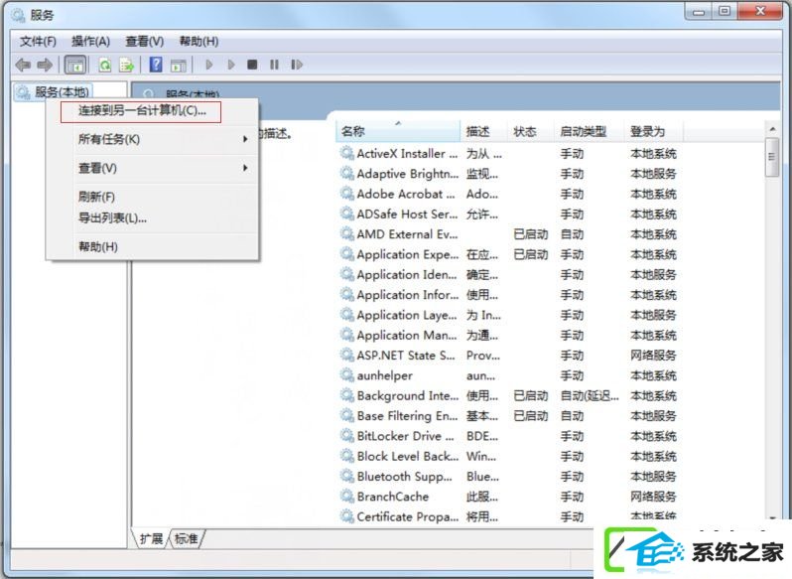Click the second play arrow toolbar icon
The width and height of the screenshot is (792, 579).
click(x=231, y=65)
